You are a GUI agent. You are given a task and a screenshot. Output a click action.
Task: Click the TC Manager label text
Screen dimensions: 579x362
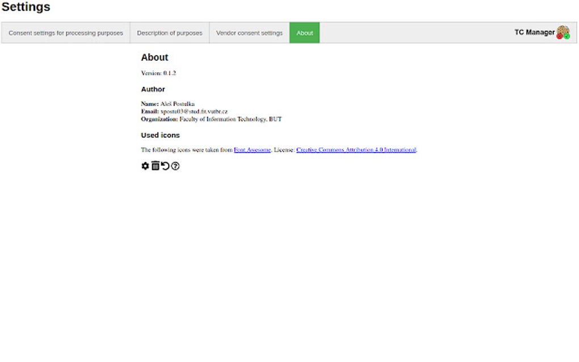coord(534,32)
